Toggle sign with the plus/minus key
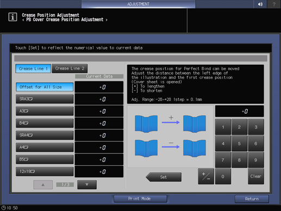Viewport: 281px width, 211px height. coord(206,176)
